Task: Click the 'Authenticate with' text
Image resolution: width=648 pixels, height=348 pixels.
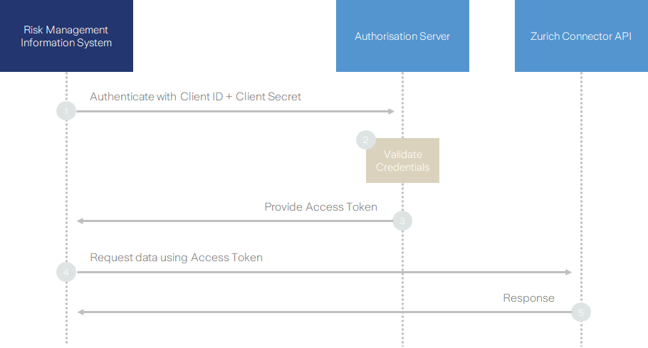Action: (x=133, y=97)
